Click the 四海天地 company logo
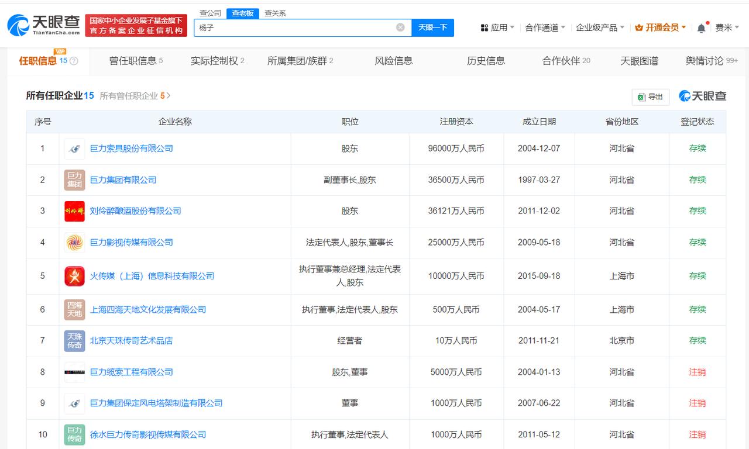Image resolution: width=749 pixels, height=449 pixels. click(74, 309)
